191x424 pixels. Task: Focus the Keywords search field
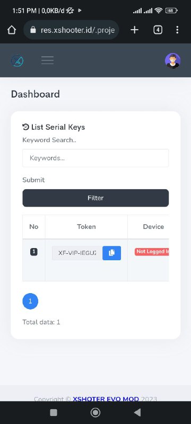[95, 158]
